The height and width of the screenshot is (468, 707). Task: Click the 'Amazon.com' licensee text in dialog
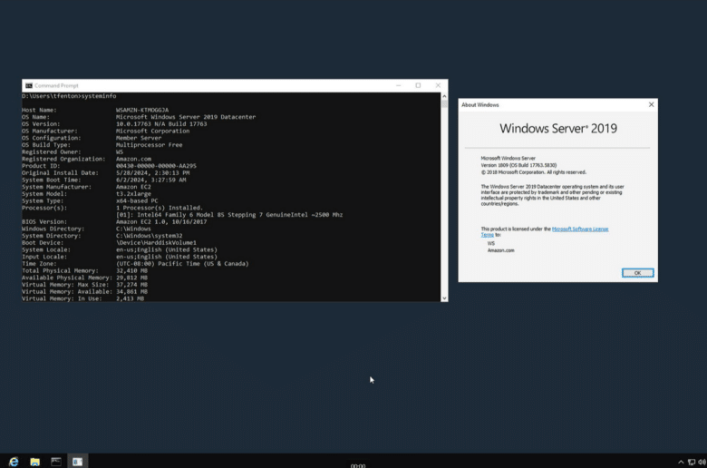tap(500, 250)
